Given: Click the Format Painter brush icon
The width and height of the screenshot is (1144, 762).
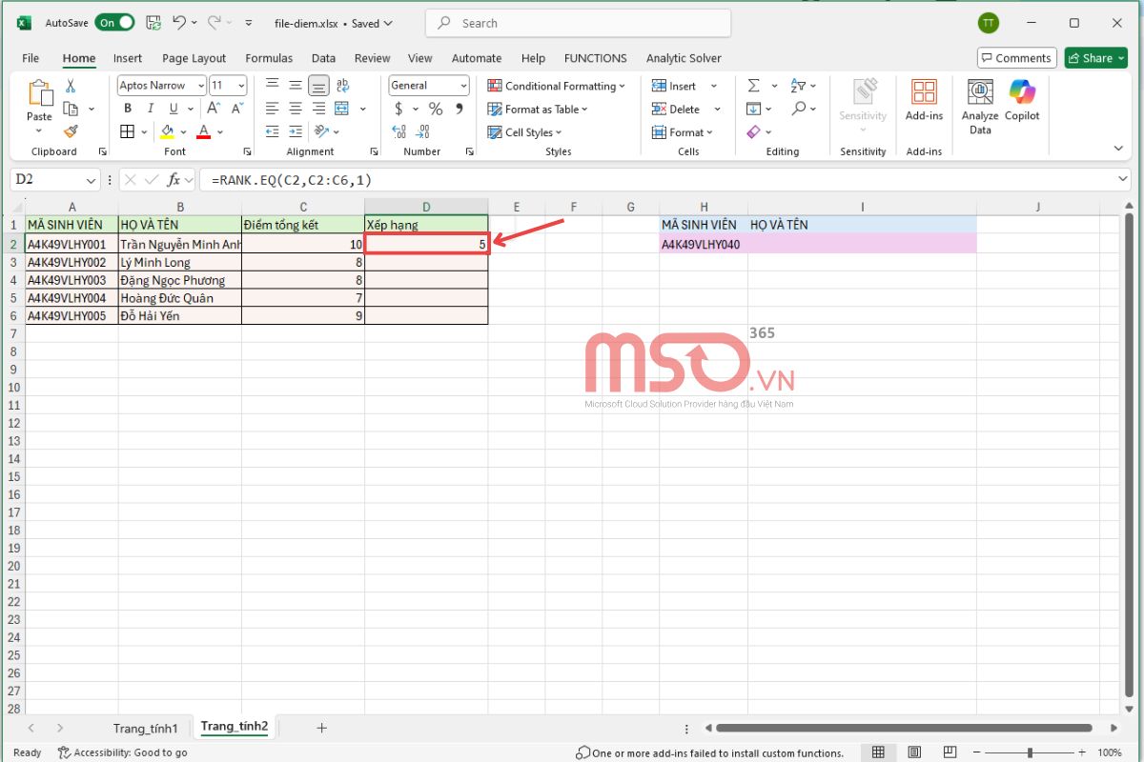Looking at the screenshot, I should tap(71, 131).
